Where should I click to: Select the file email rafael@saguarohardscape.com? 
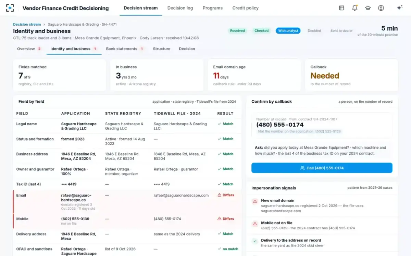click(181, 195)
